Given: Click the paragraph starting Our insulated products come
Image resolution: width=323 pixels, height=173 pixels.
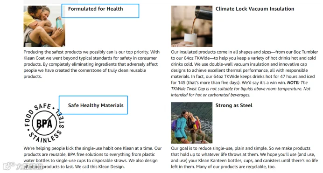Looking at the screenshot, I should (x=244, y=73).
